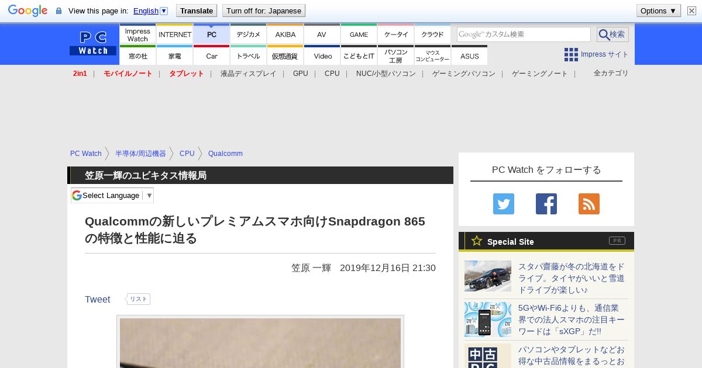The height and width of the screenshot is (368, 702).
Task: Click the Translate button
Action: (197, 11)
